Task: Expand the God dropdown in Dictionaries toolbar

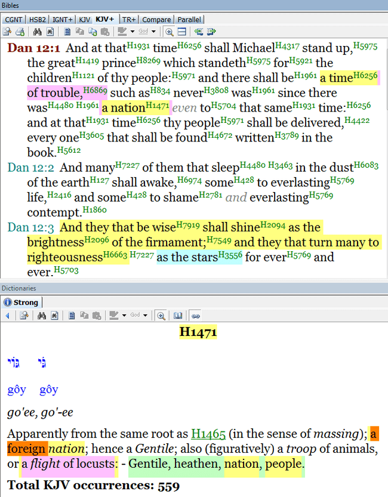Action: (x=139, y=315)
